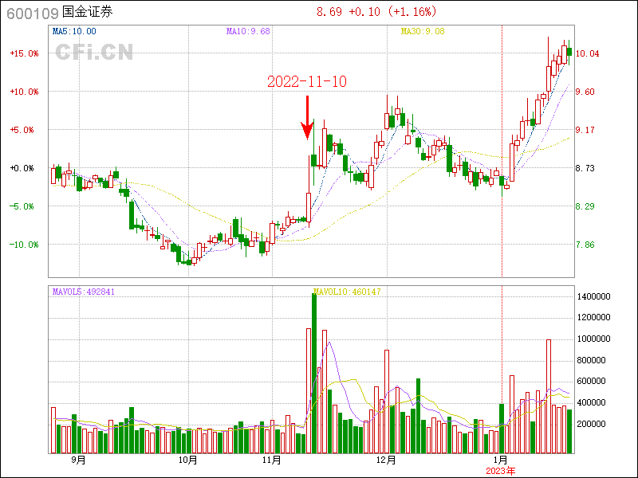
Task: Click the CFi.CN watermark logo
Action: (x=93, y=52)
